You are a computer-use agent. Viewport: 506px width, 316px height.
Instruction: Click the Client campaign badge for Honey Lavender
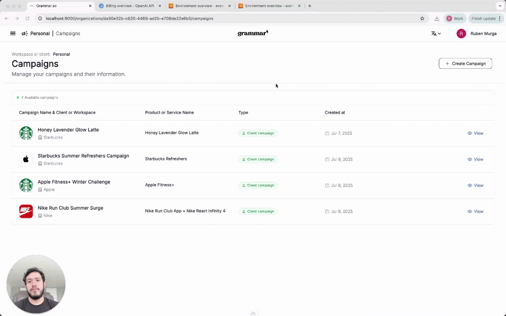pos(258,133)
